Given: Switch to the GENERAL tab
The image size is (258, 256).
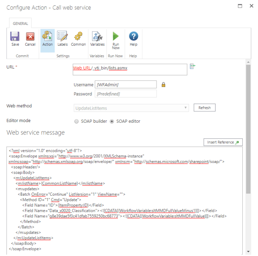Looking at the screenshot, I should [20, 23].
